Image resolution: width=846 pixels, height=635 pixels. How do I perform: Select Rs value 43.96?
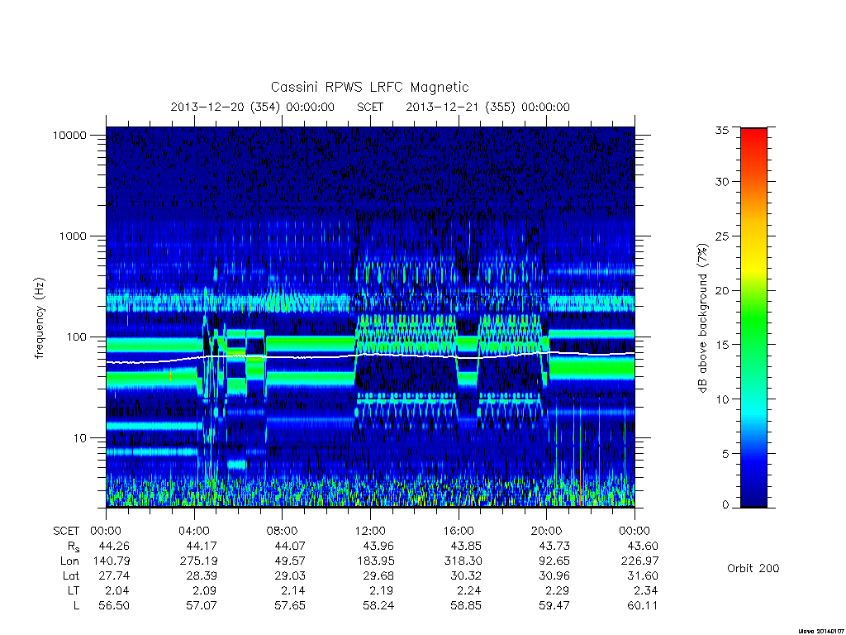point(378,546)
